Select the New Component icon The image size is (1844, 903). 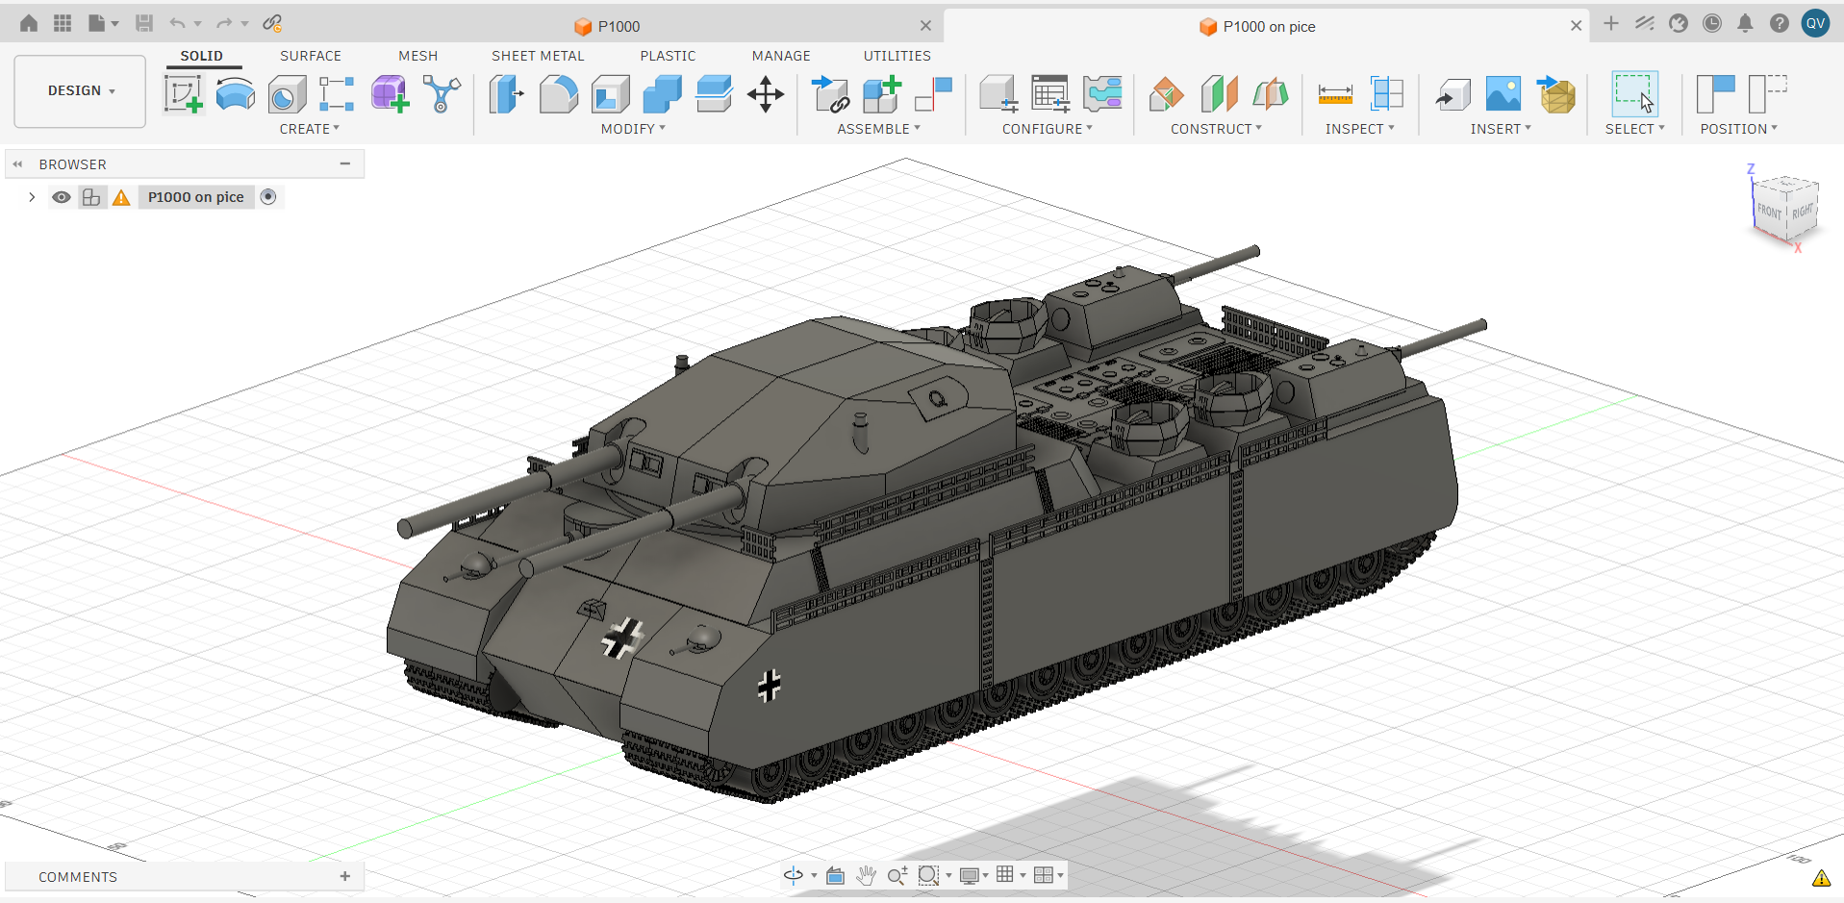881,94
